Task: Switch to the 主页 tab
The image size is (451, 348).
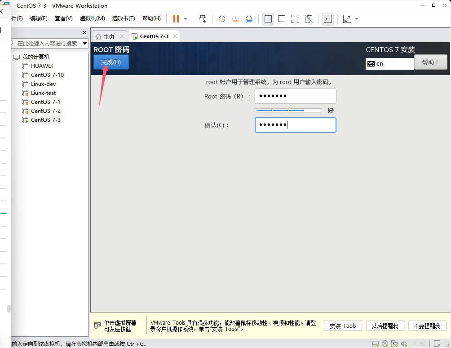Action: pos(109,36)
